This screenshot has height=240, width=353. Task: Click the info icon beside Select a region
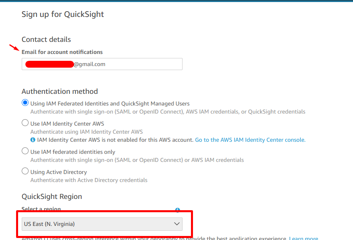(177, 210)
